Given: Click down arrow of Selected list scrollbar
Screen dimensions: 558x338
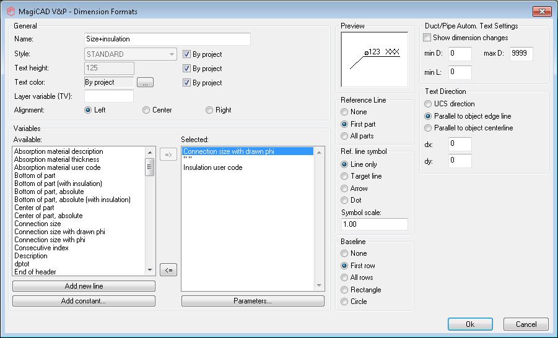Looking at the screenshot, I should [319, 285].
